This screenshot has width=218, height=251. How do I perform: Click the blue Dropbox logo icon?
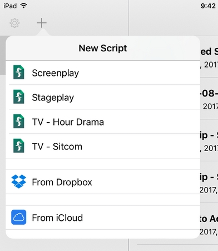pos(19,181)
